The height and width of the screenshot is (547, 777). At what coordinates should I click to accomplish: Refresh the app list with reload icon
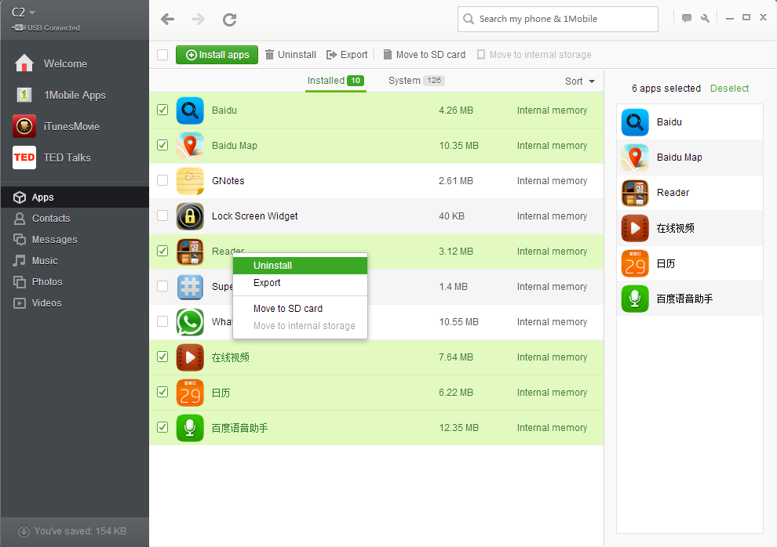pos(229,20)
